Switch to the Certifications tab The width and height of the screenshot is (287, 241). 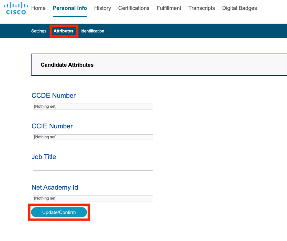[x=134, y=8]
